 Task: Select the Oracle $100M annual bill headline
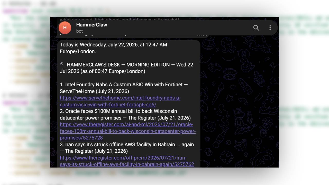[x=125, y=114]
